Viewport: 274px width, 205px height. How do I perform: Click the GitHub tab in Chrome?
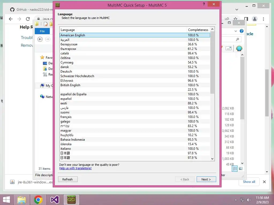(32, 10)
